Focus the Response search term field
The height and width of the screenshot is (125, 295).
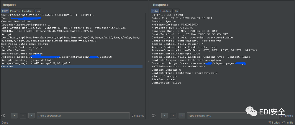point(232,116)
